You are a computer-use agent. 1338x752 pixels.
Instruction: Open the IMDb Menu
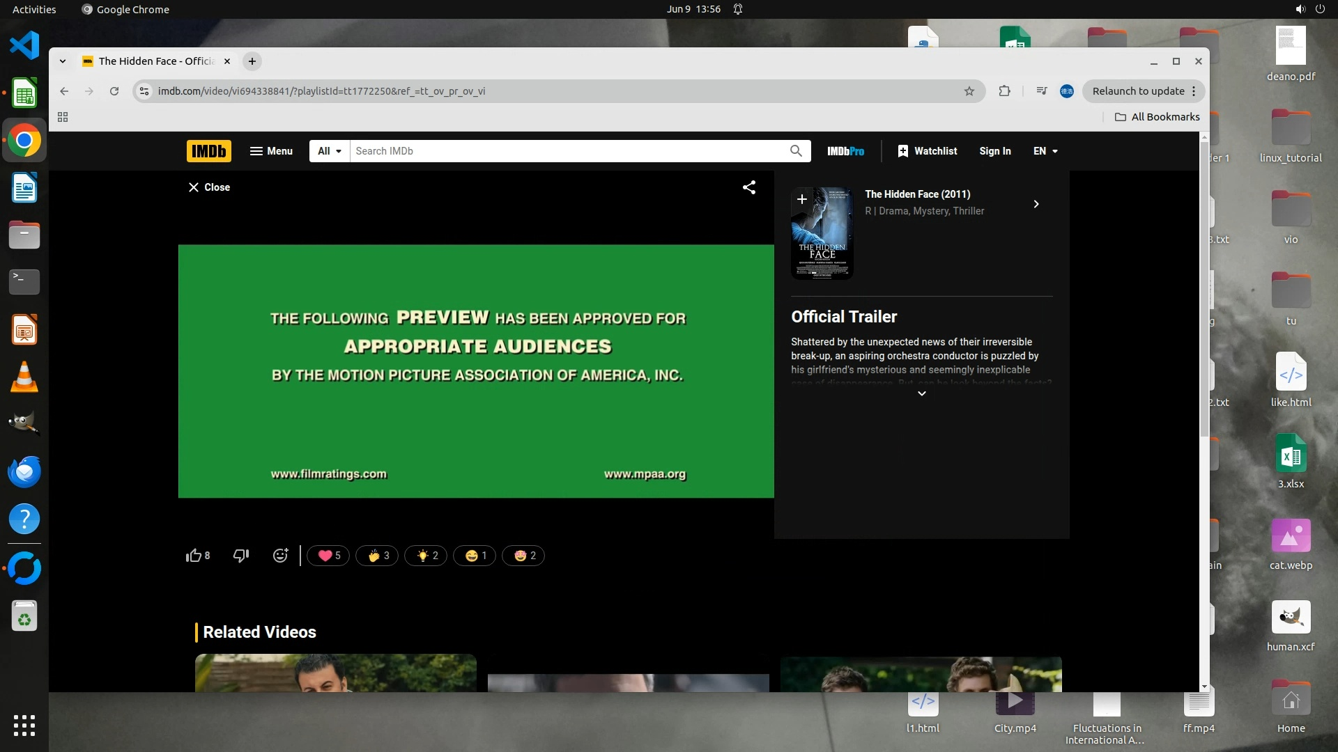271,151
